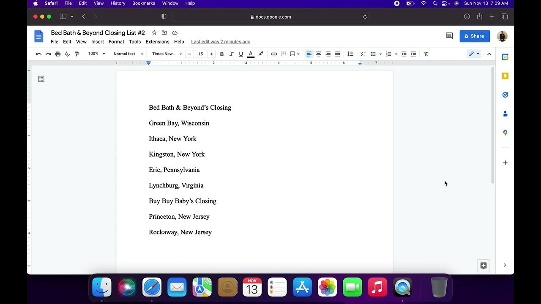Print the document with printer icon
Screen dimensions: 541x304
[x=58, y=54]
